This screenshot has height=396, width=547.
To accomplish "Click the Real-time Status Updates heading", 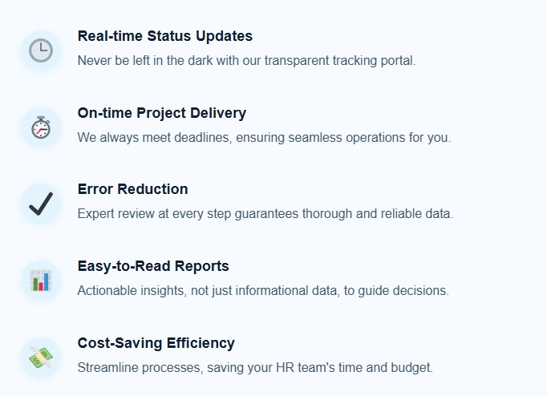I will (164, 36).
